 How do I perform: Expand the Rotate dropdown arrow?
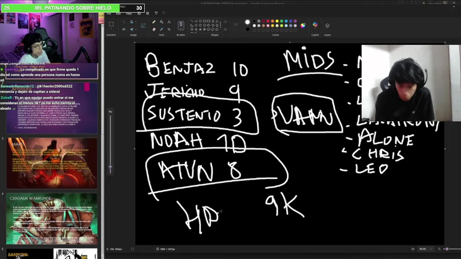tap(136, 22)
